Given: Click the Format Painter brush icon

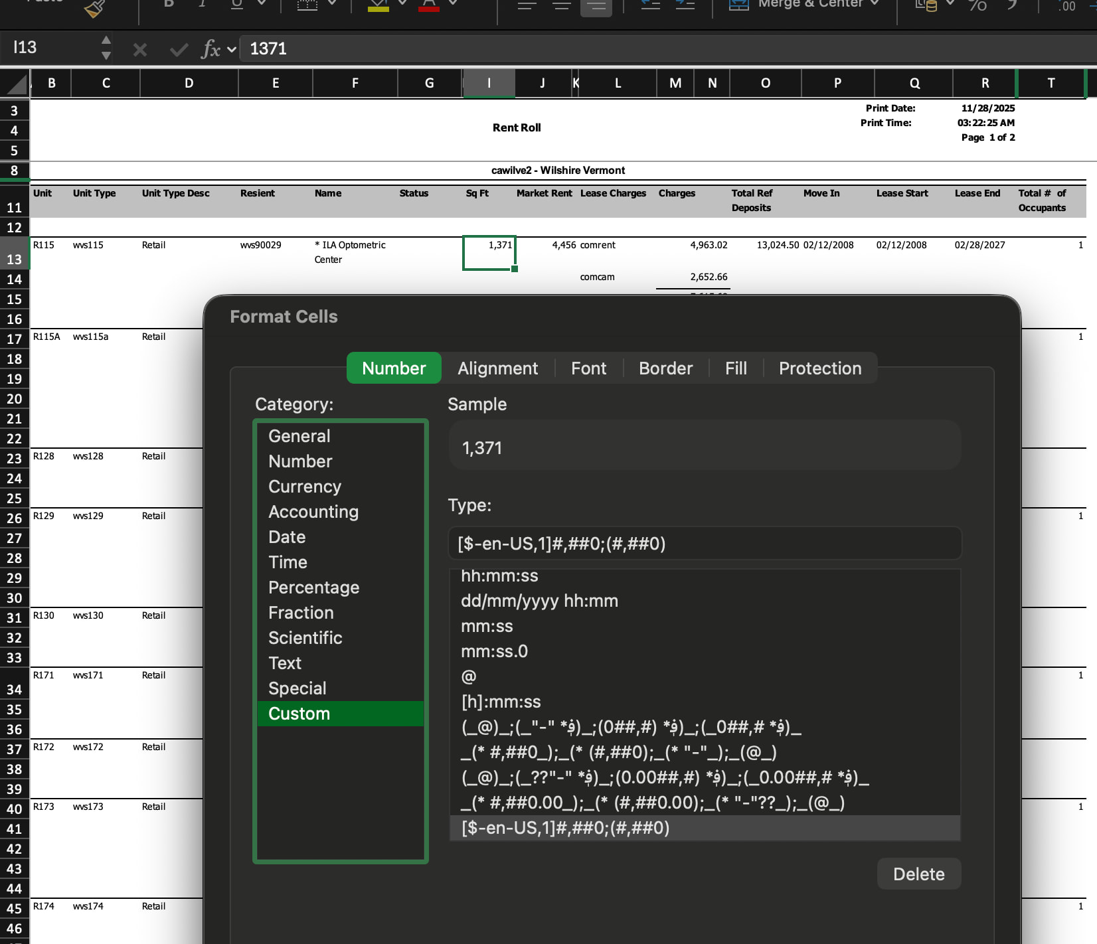Looking at the screenshot, I should point(95,8).
